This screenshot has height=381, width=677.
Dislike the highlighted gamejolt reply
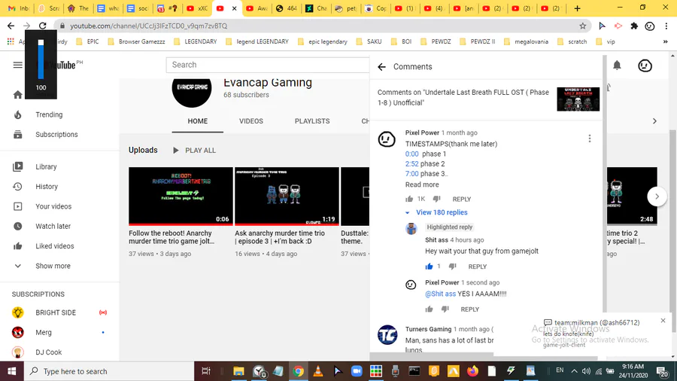453,267
